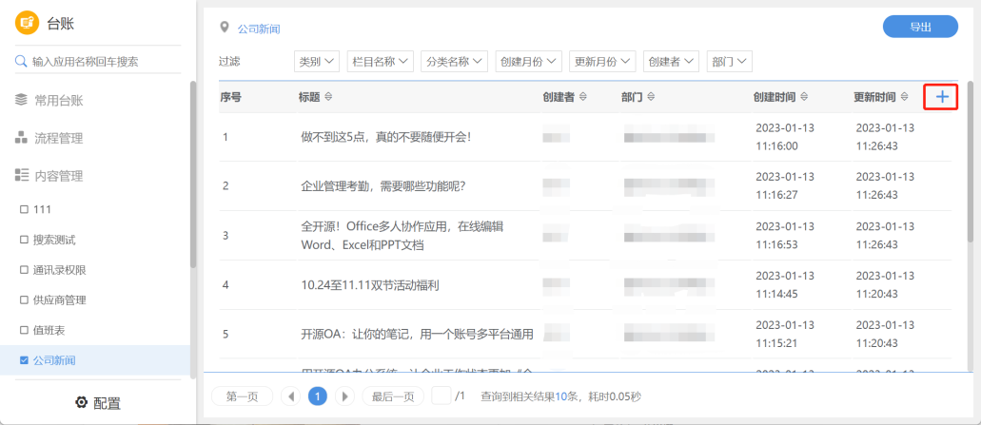Sort by 创建者 using its sort icon
981x425 pixels.
pyautogui.click(x=583, y=97)
